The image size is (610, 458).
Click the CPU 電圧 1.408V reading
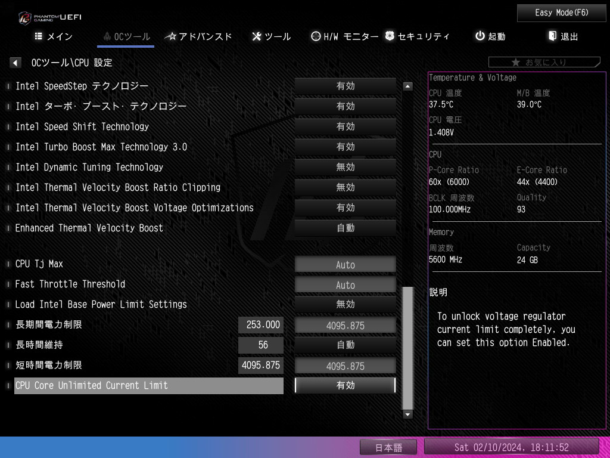pyautogui.click(x=441, y=132)
